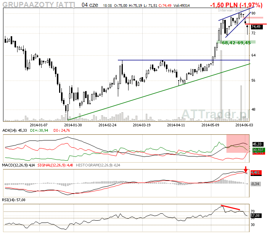Click the green rising trendline
This screenshot has height=234, width=267.
tap(159, 92)
